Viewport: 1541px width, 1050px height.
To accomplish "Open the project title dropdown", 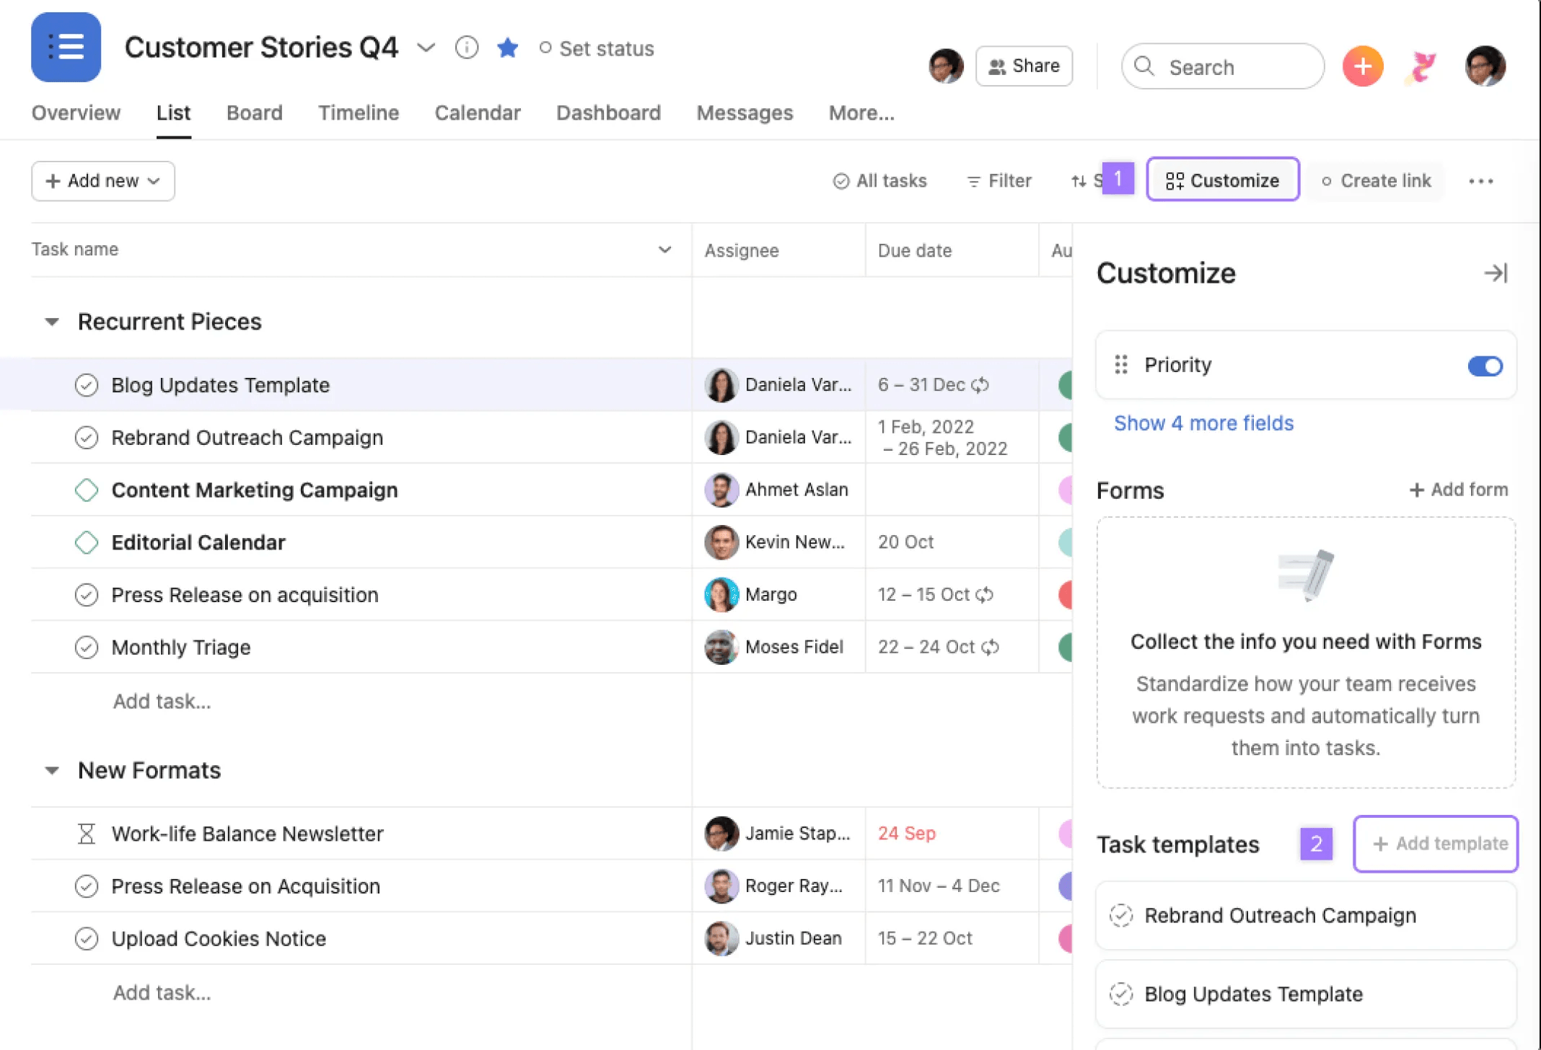I will 426,48.
